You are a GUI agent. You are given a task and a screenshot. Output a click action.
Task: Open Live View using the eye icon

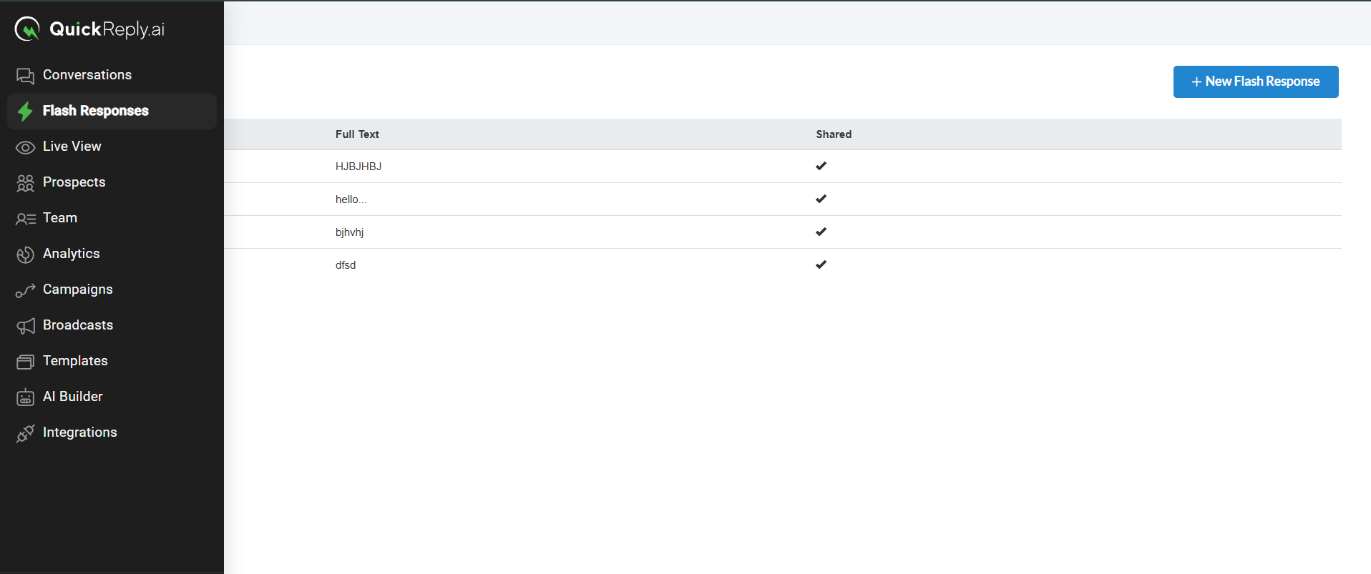point(25,147)
